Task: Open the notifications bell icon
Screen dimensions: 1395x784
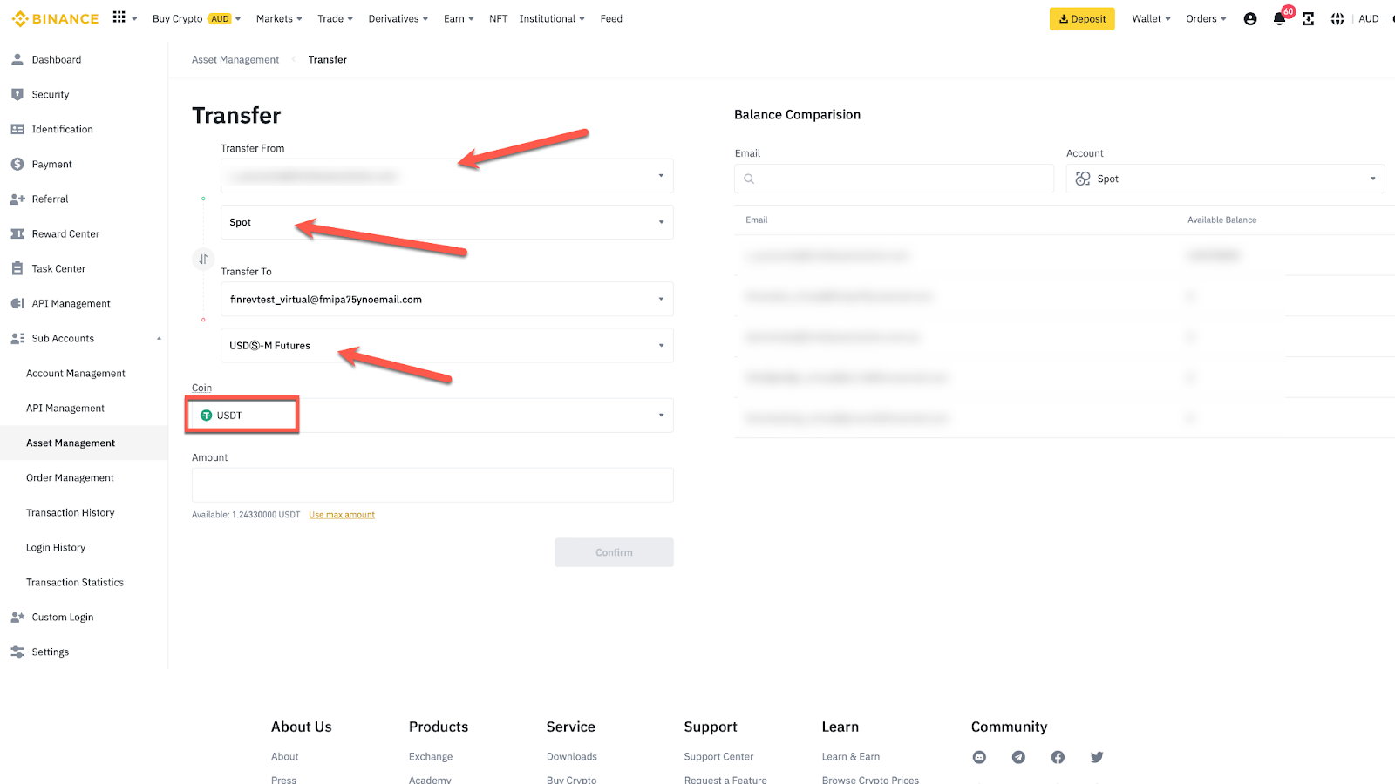Action: coord(1279,18)
